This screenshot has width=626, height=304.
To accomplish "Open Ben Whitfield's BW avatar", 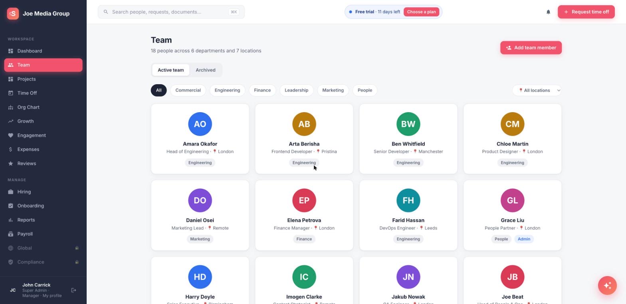I will (408, 124).
